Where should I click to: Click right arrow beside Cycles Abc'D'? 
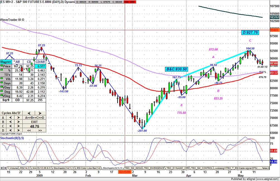pos(40,113)
